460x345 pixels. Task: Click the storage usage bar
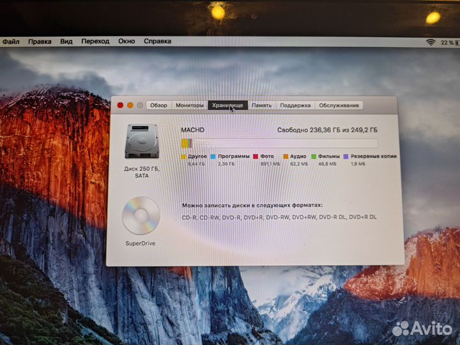pos(279,144)
